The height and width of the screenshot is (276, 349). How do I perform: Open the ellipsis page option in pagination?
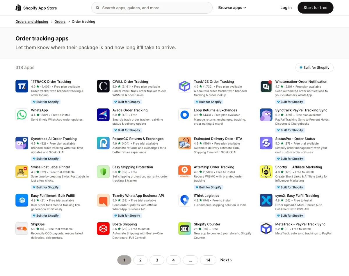click(x=190, y=260)
